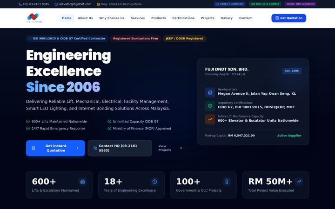Viewport: 335px width, 209px height.
Task: Click the green check beside 600+ Lifts Maintained
Action: click(28, 121)
